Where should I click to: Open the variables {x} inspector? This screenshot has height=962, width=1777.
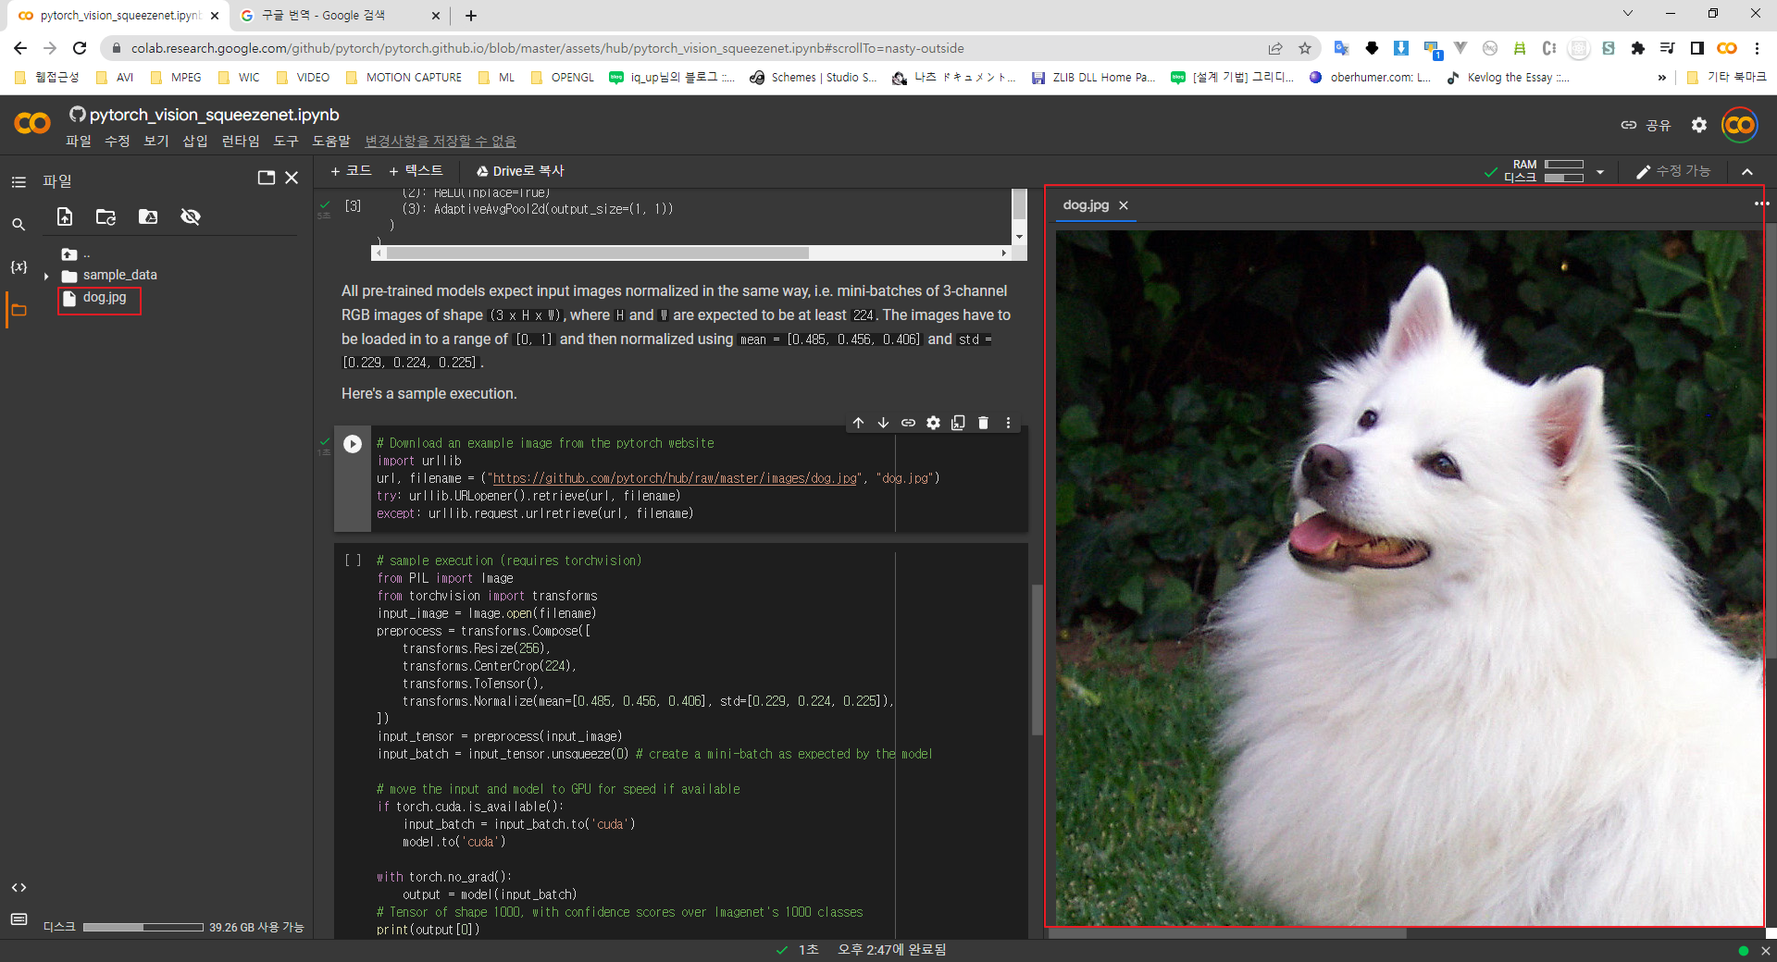tap(19, 267)
